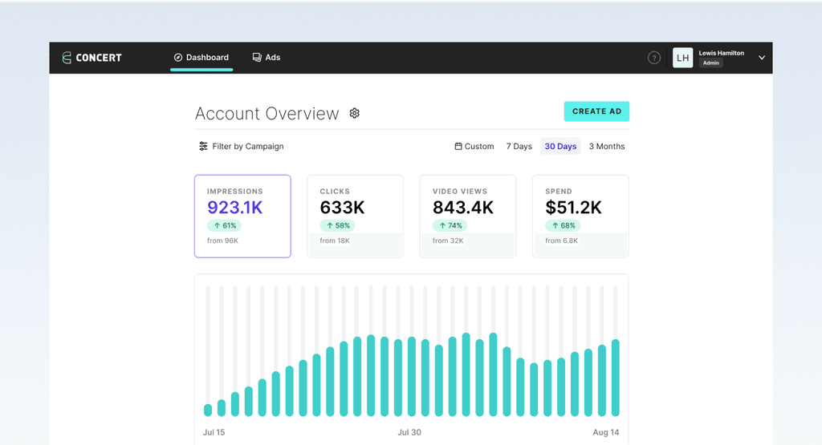Image resolution: width=822 pixels, height=445 pixels.
Task: Click the 74% increase badge
Action: point(450,225)
